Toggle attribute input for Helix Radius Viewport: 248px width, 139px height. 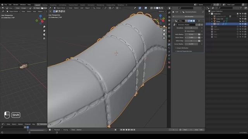point(199,34)
